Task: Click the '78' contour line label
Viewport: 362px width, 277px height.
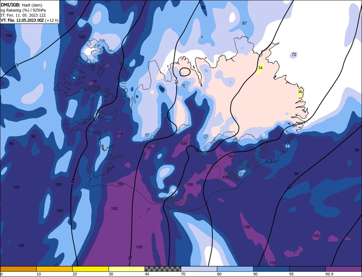Action: (197, 150)
